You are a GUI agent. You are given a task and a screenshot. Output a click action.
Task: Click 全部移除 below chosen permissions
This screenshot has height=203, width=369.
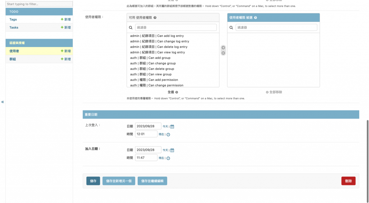click(x=274, y=92)
